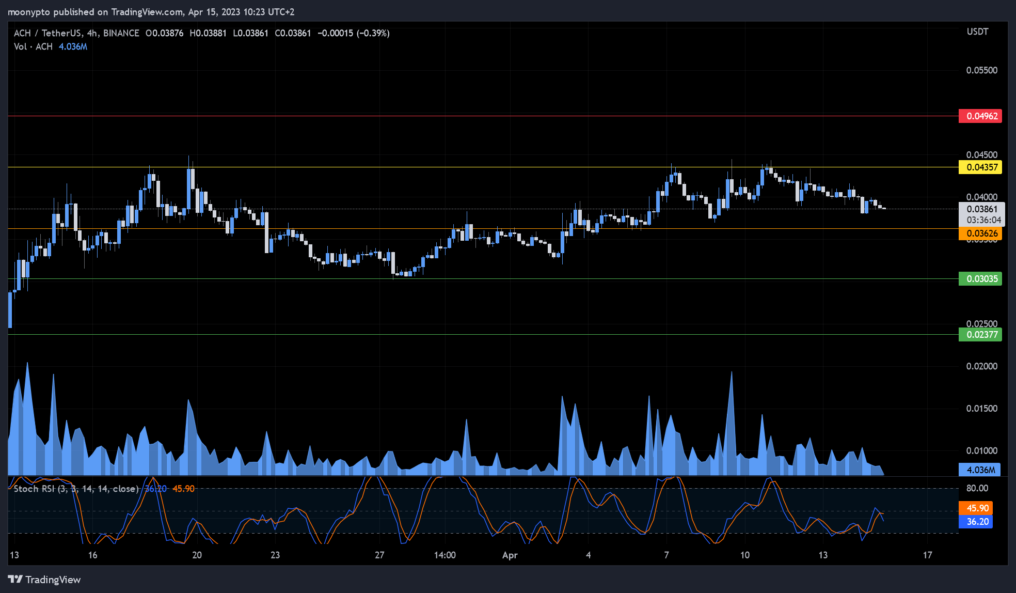Image resolution: width=1016 pixels, height=593 pixels.
Task: Click the USDT currency label
Action: (x=977, y=32)
